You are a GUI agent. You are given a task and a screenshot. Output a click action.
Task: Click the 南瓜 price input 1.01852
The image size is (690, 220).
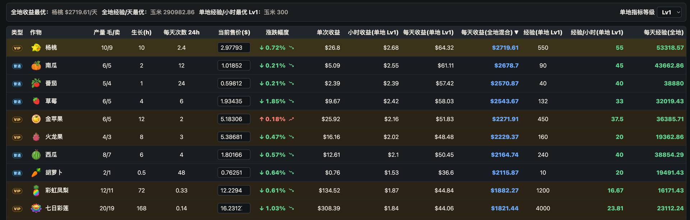pyautogui.click(x=234, y=65)
